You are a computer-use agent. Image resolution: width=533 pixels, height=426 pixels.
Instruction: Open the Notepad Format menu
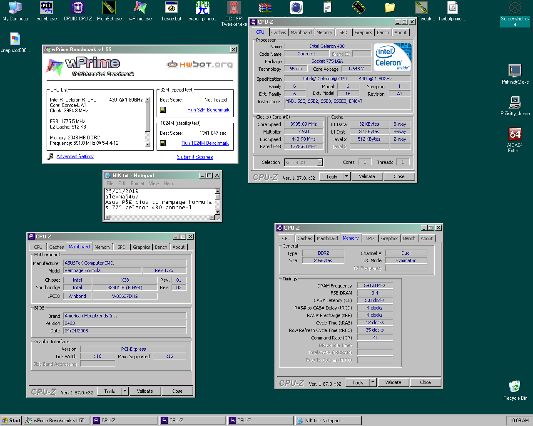[137, 183]
